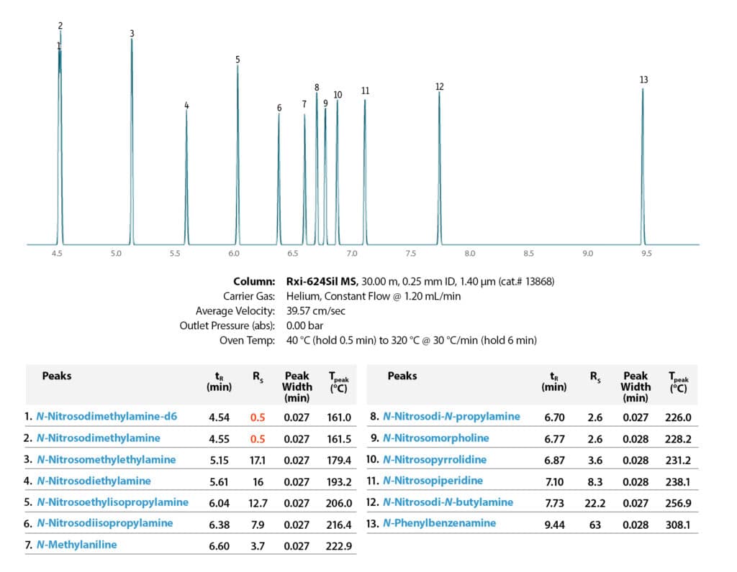Click peak label 3 on the chromatogram
The width and height of the screenshot is (737, 572).
click(132, 34)
